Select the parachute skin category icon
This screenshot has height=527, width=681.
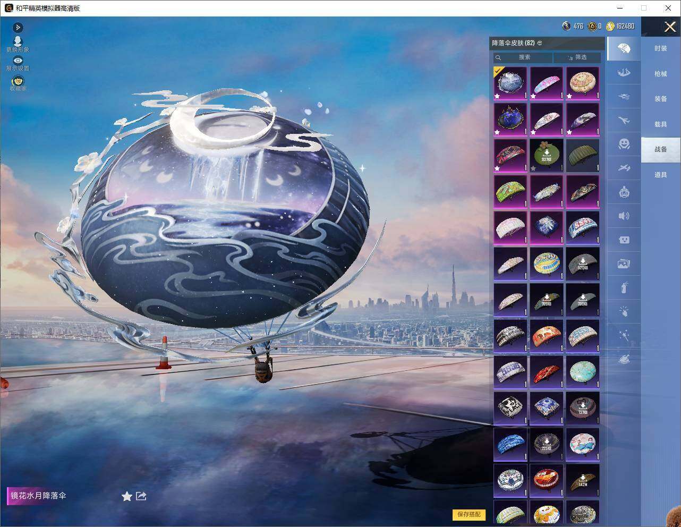coord(624,49)
